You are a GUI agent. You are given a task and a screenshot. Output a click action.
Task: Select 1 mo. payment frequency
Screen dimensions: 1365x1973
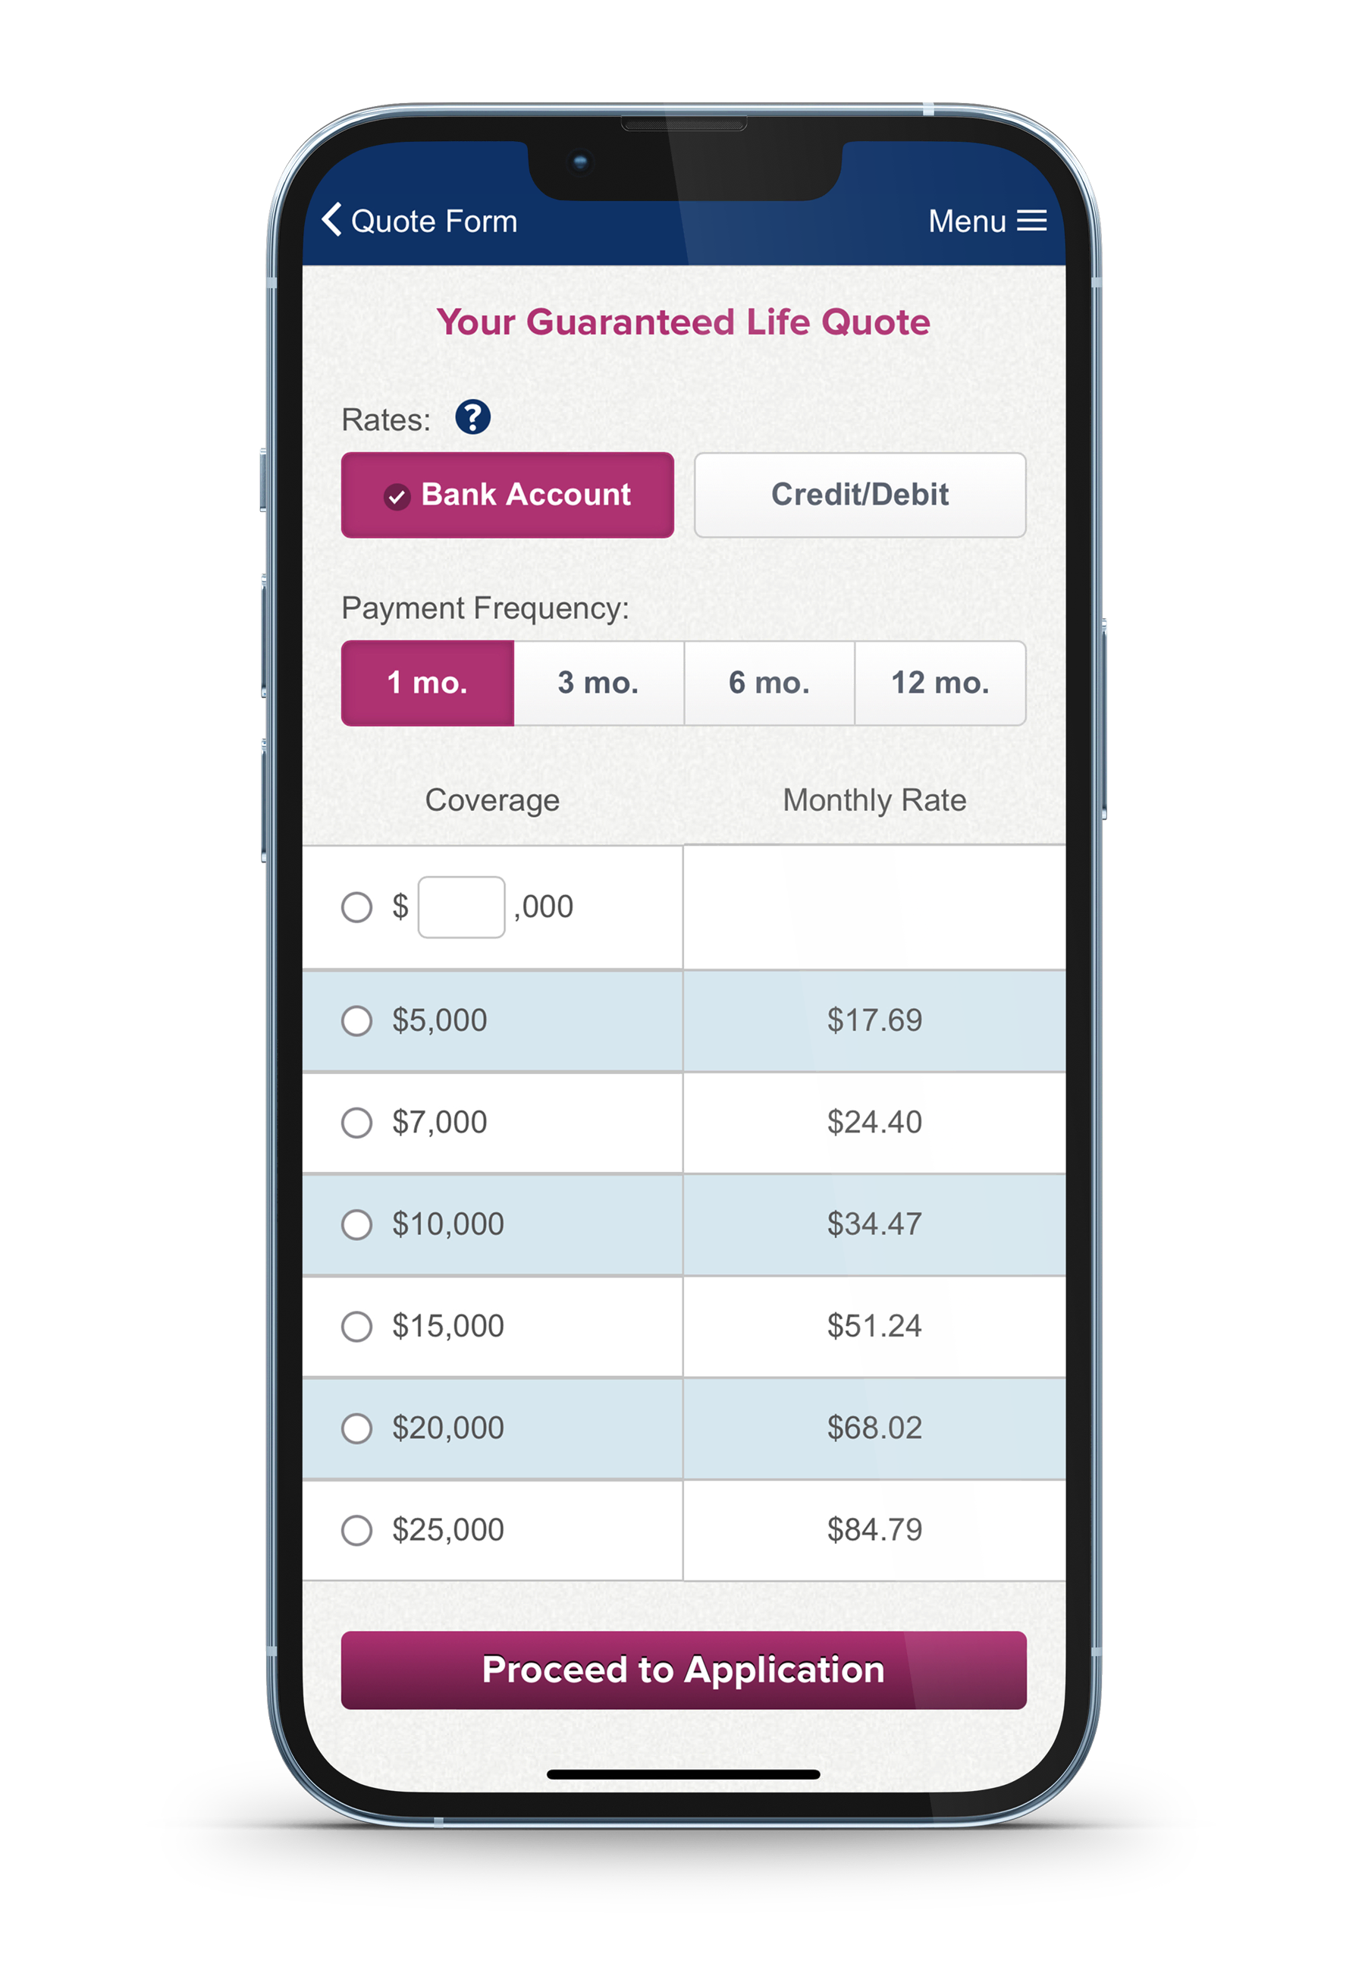pos(427,683)
